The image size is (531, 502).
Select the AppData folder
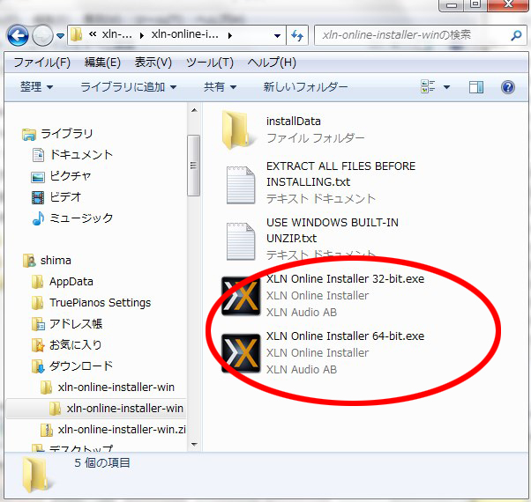coord(71,281)
